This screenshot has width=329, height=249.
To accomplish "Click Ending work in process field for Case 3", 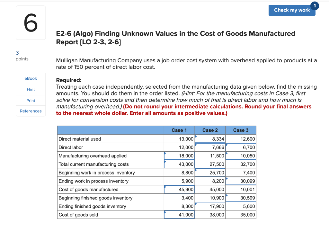I will [x=241, y=181].
